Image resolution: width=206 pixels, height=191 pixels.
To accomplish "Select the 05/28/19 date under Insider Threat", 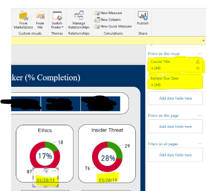I will pyautogui.click(x=108, y=180).
